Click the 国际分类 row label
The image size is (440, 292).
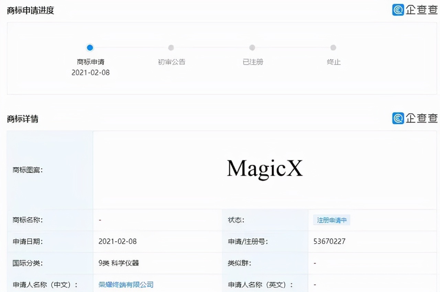click(x=27, y=263)
